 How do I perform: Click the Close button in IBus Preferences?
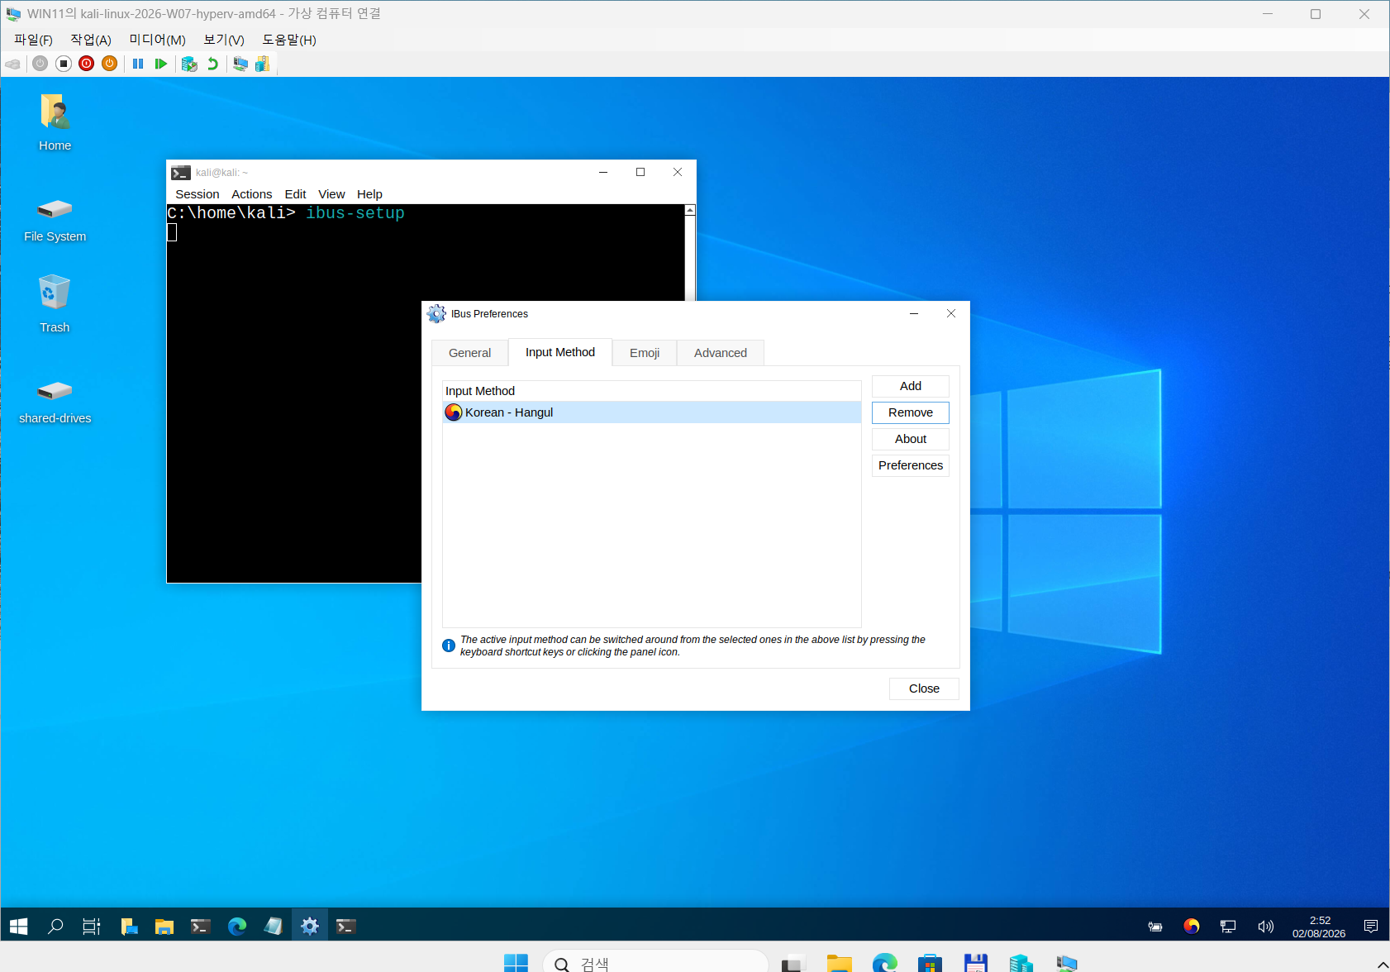[x=924, y=688]
